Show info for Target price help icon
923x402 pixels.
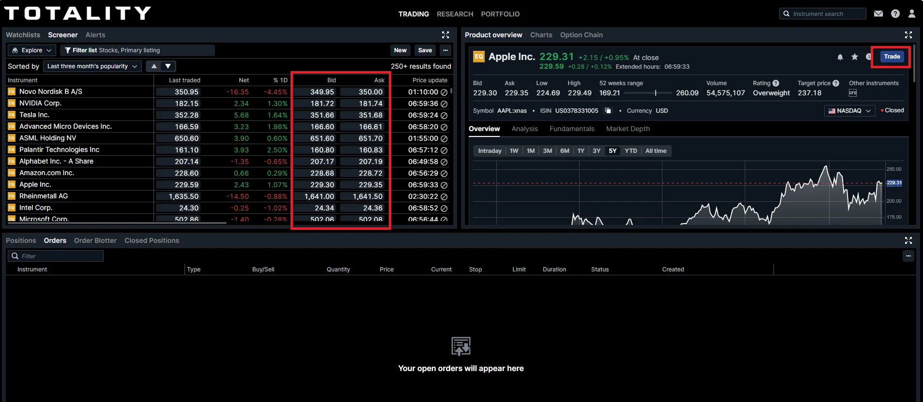point(836,83)
